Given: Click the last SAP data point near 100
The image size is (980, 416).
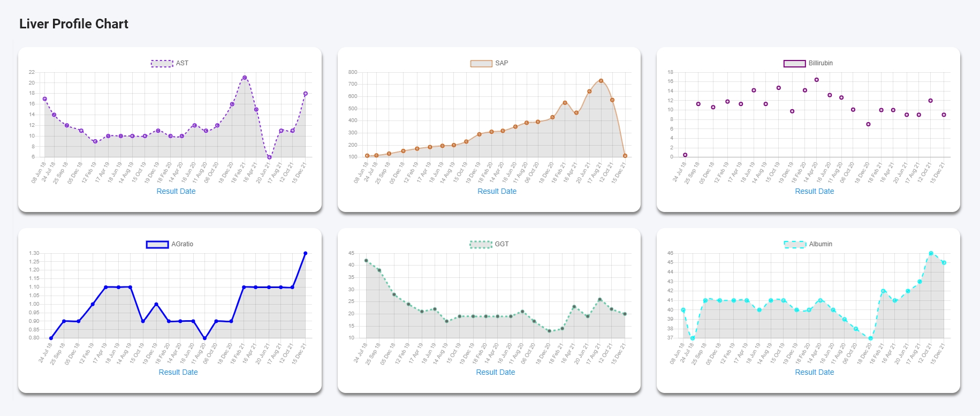Looking at the screenshot, I should 625,156.
